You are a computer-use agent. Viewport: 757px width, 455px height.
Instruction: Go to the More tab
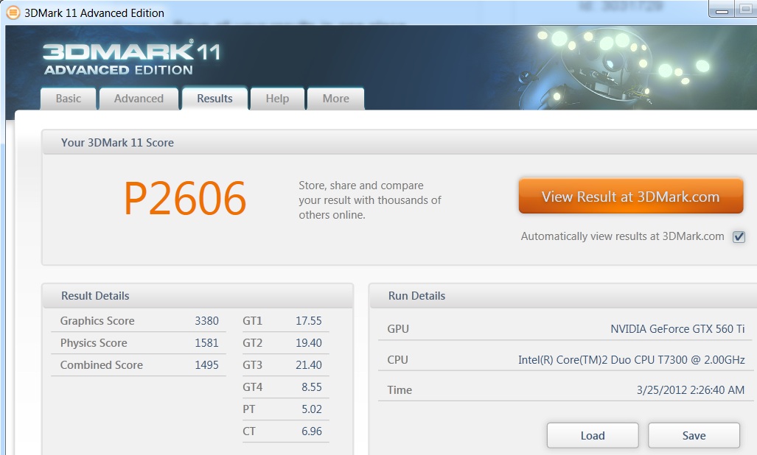pyautogui.click(x=335, y=99)
